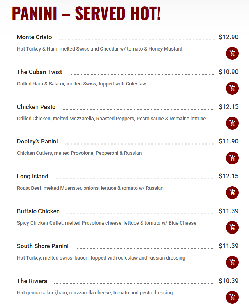Click the Chicken Pesto cart icon
The image size is (249, 304).
(232, 123)
